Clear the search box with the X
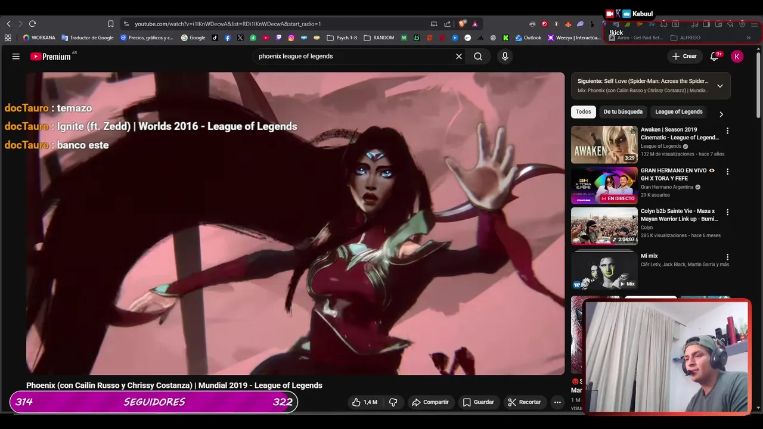 (x=459, y=56)
